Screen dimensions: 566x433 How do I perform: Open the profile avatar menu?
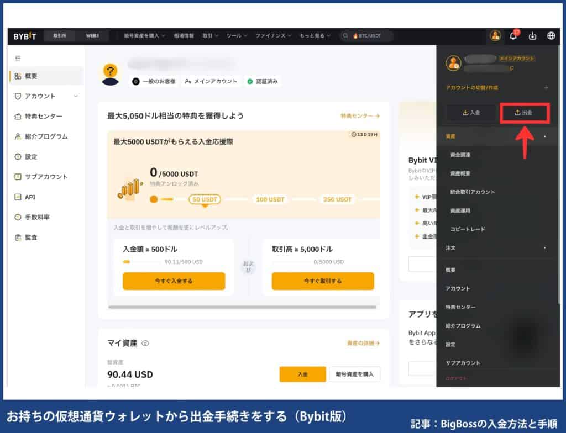(x=496, y=36)
